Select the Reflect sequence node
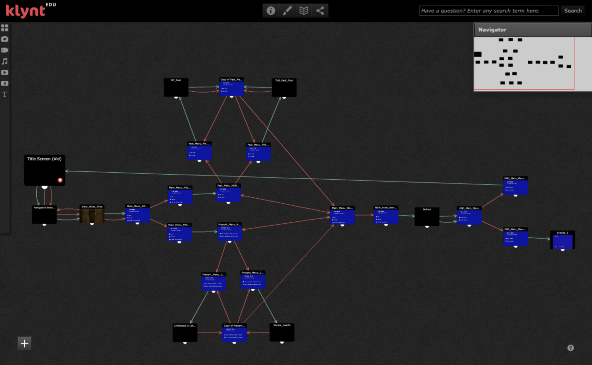This screenshot has width=592, height=365. click(x=427, y=217)
